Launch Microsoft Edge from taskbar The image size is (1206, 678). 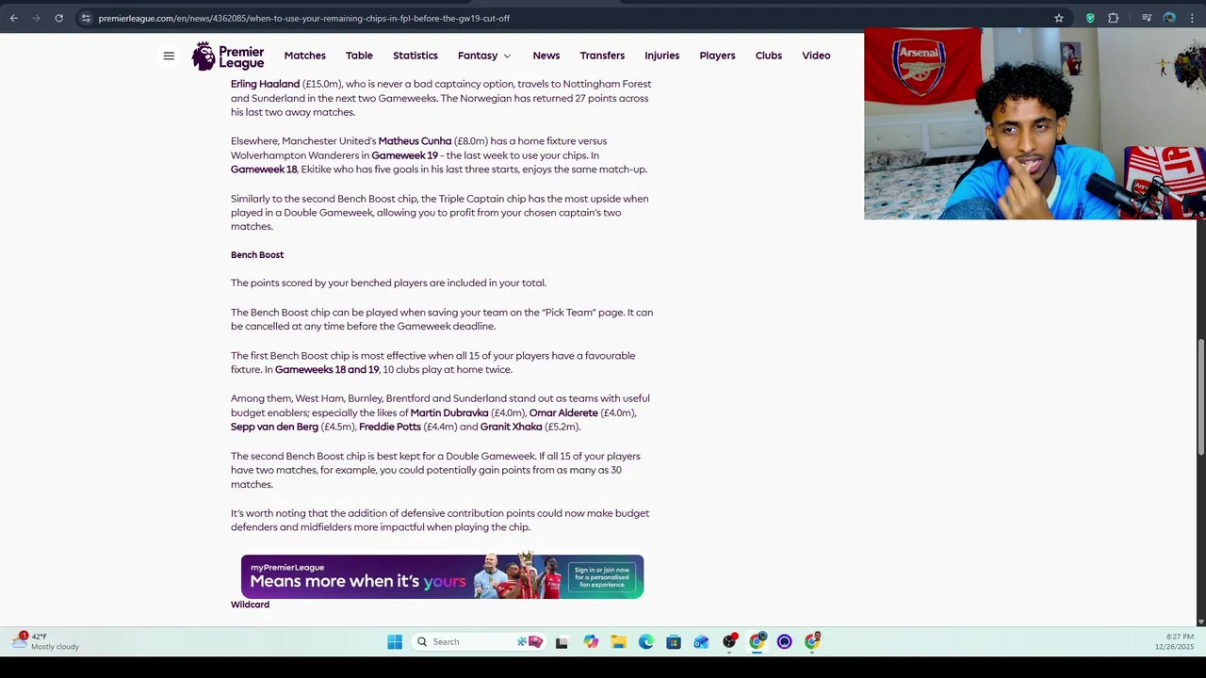pyautogui.click(x=645, y=642)
